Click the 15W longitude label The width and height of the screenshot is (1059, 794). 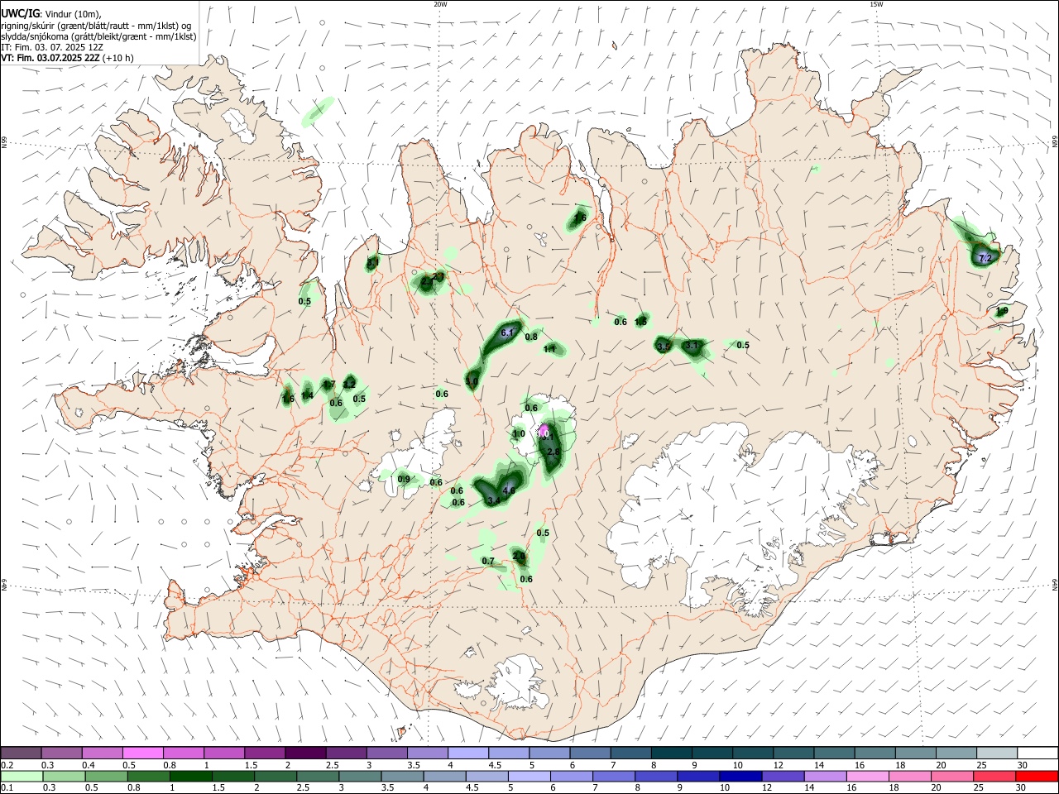[875, 4]
